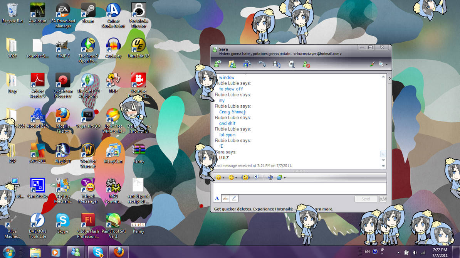460x258 pixels.
Task: Select the Livestream Procaster shortcut
Action: (x=63, y=85)
